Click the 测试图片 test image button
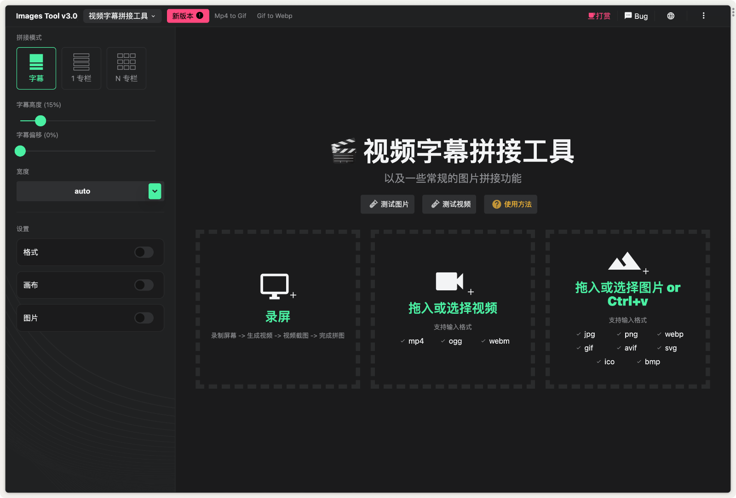The width and height of the screenshot is (736, 498). tap(387, 204)
